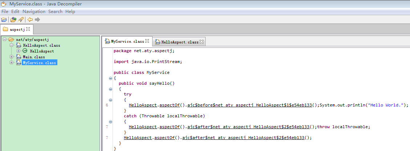
Task: Click the catch (Throwable localThrowable) line
Action: 165,116
